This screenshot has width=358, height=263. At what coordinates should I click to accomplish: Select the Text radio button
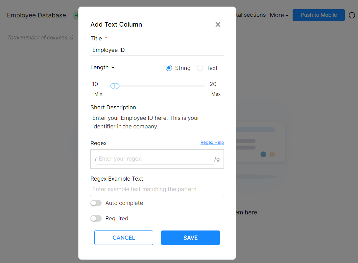[x=200, y=68]
